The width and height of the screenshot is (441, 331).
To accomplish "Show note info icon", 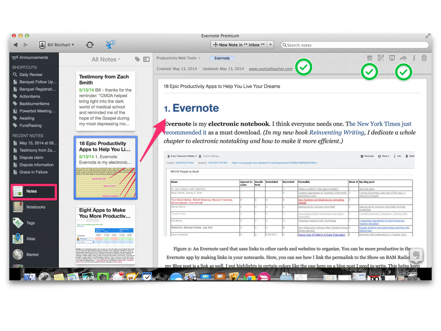I will click(x=414, y=58).
